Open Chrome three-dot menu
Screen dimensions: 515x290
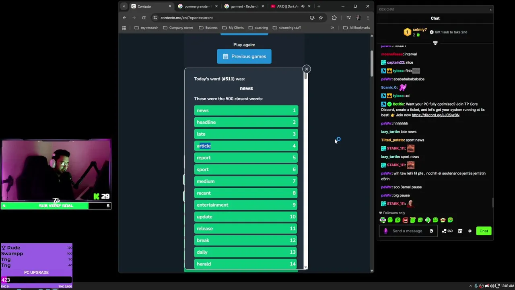point(368,18)
